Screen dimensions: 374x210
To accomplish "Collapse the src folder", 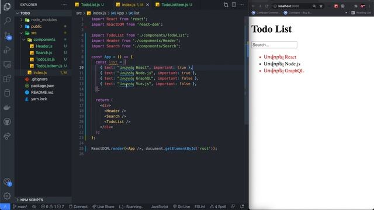I will click(x=22, y=33).
